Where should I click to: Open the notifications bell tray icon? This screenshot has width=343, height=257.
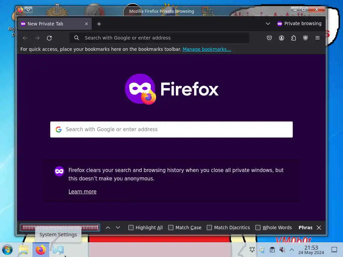point(252,249)
